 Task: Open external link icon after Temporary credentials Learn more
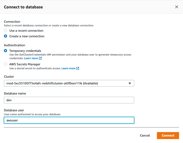click(40, 58)
